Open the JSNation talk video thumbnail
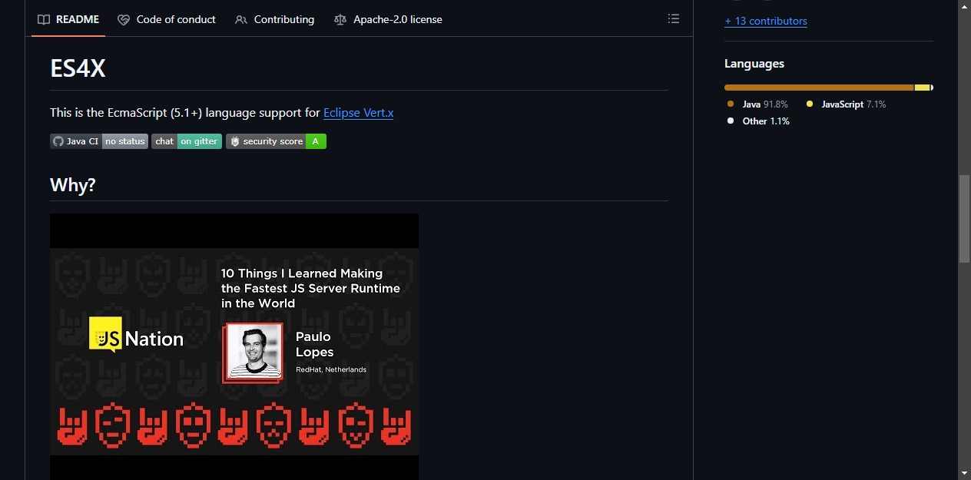The width and height of the screenshot is (971, 480). coord(234,346)
